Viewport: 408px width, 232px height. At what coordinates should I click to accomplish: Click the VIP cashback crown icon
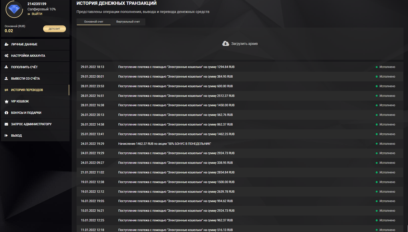(7, 101)
